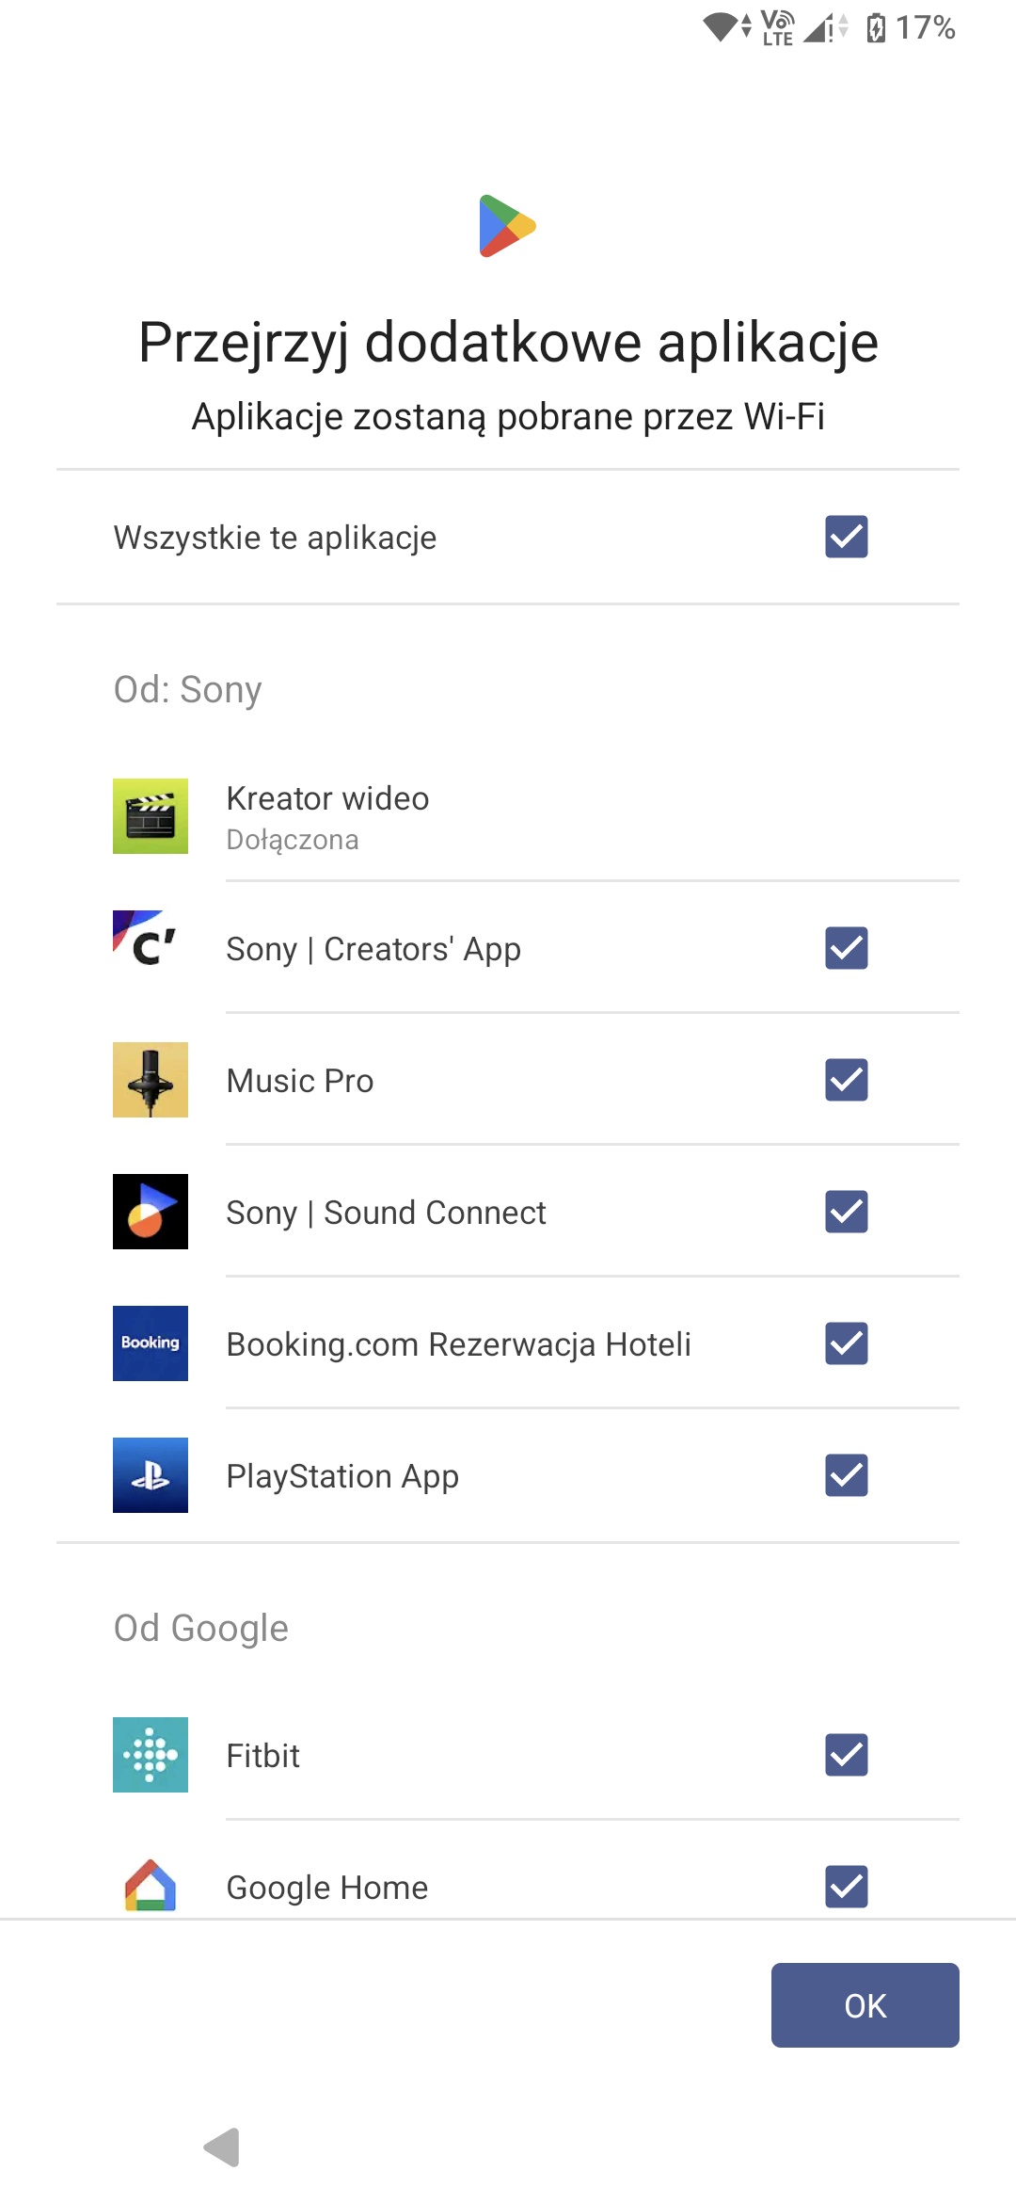This screenshot has height=2203, width=1016.
Task: Toggle the Sony | Sound Connect checkbox
Action: [847, 1212]
